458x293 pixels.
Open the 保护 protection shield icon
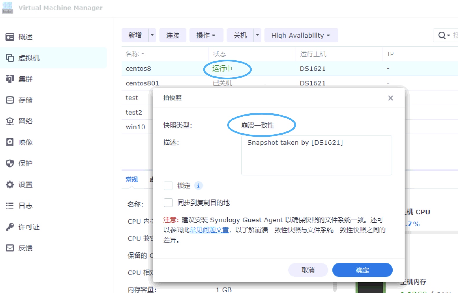point(10,163)
